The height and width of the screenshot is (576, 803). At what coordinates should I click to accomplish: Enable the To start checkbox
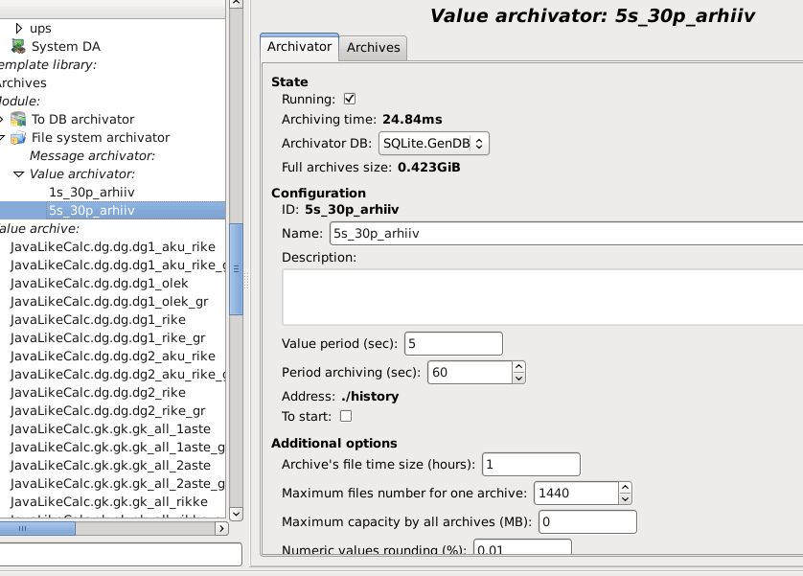pos(346,416)
